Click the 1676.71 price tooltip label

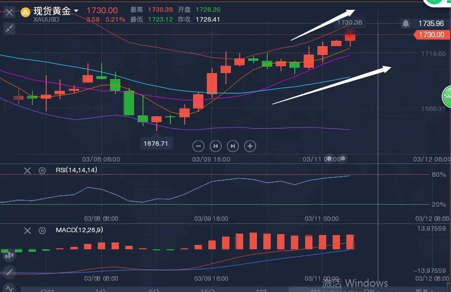pos(156,143)
